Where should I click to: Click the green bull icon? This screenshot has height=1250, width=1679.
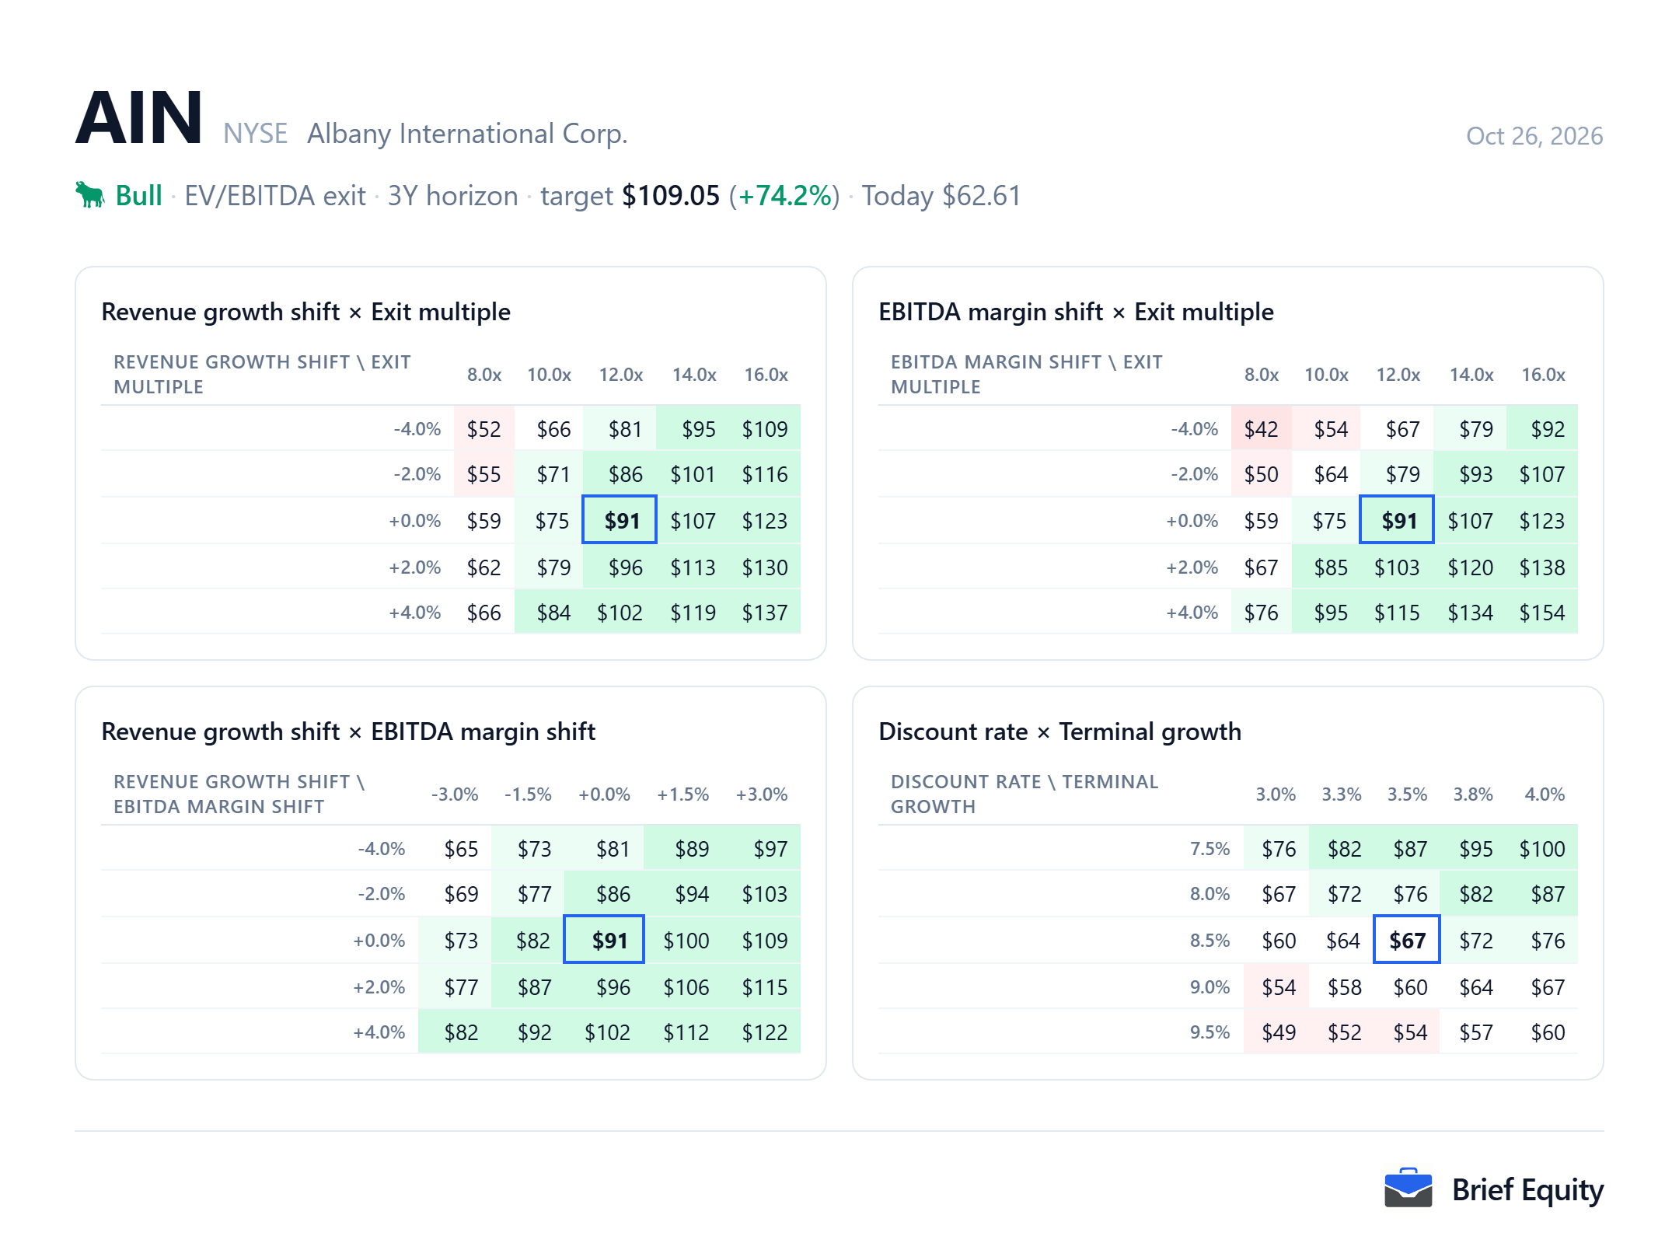click(90, 195)
